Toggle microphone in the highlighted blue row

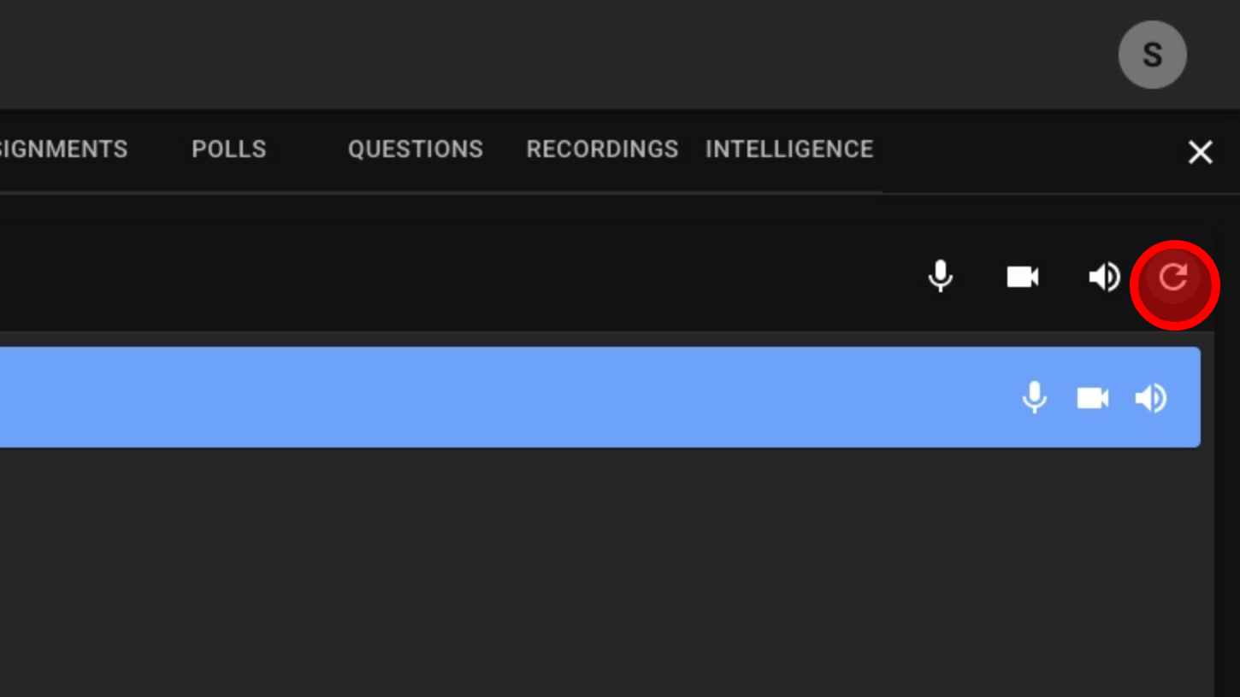click(1034, 398)
